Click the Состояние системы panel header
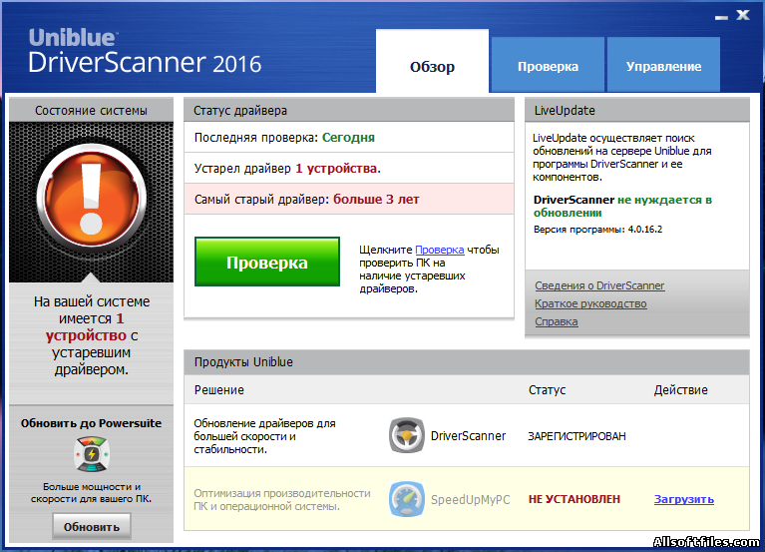 (91, 111)
